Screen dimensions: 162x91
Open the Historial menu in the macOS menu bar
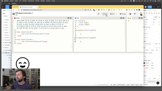tap(25, 1)
